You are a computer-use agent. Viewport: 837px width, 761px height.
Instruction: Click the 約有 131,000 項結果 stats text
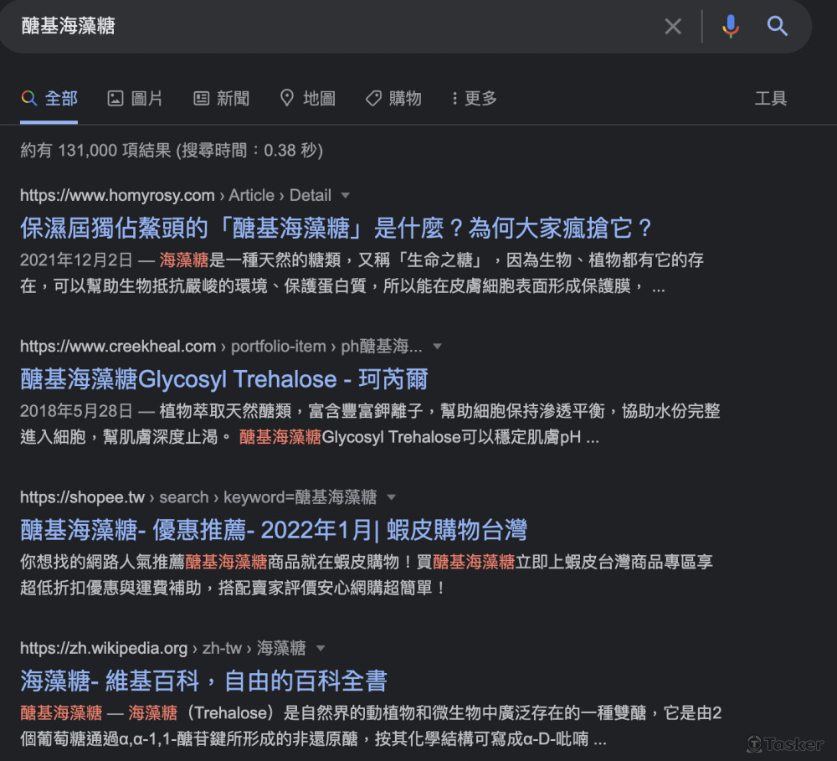coord(172,151)
